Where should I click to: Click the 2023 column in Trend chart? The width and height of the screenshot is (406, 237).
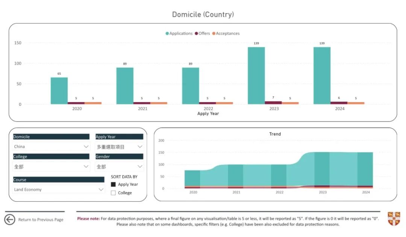[x=322, y=169]
